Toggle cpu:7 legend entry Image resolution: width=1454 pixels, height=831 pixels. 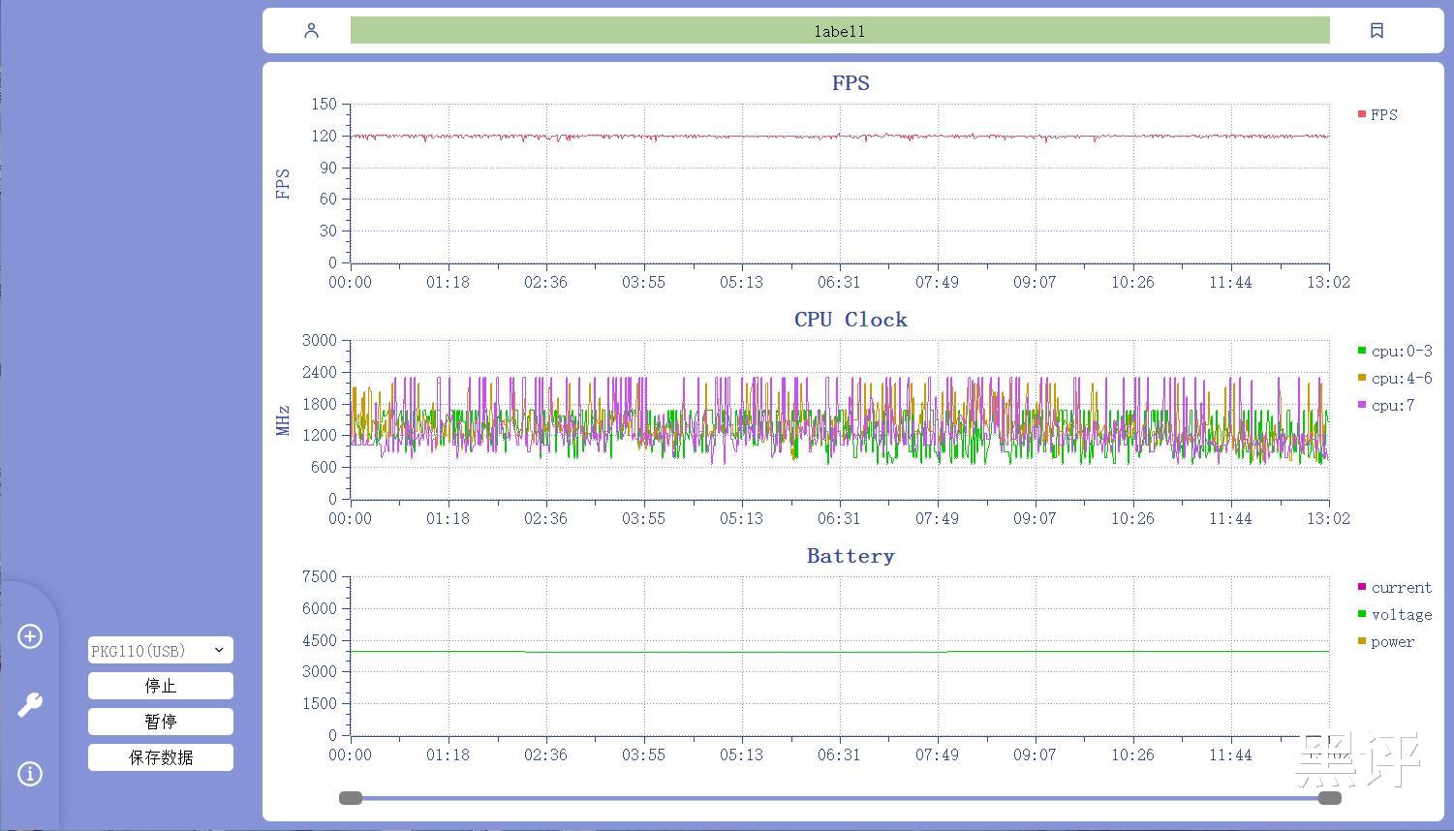point(1386,405)
